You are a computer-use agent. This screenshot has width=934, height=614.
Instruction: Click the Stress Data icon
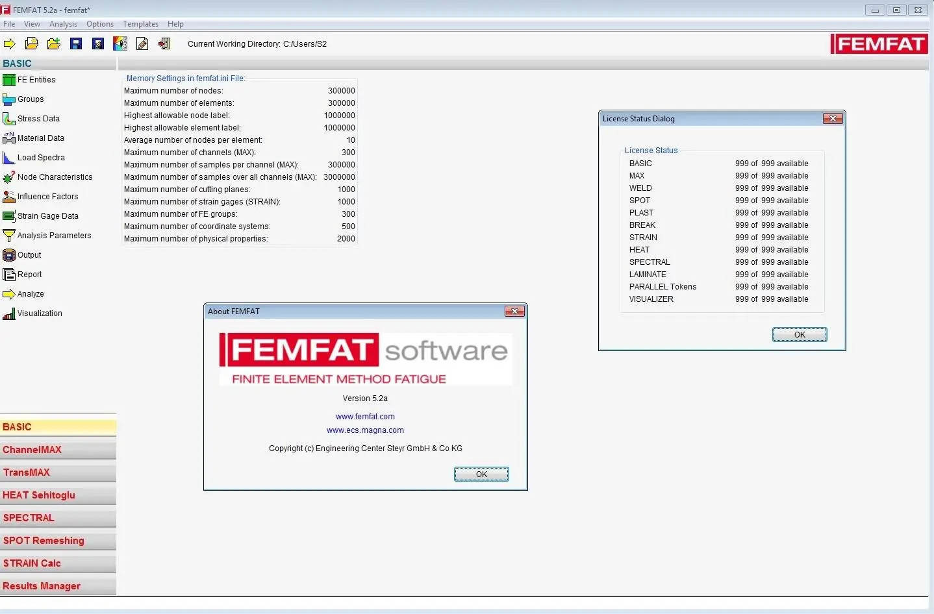tap(9, 119)
